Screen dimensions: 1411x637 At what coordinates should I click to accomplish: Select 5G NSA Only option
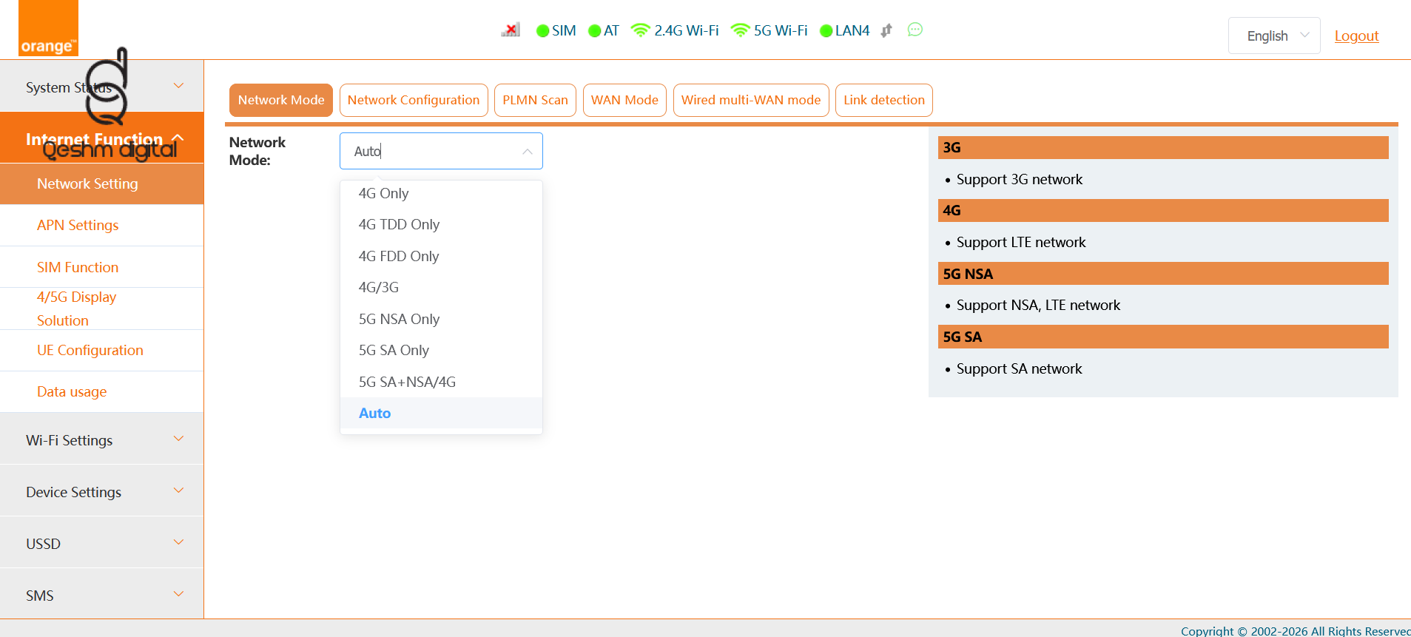pyautogui.click(x=441, y=319)
